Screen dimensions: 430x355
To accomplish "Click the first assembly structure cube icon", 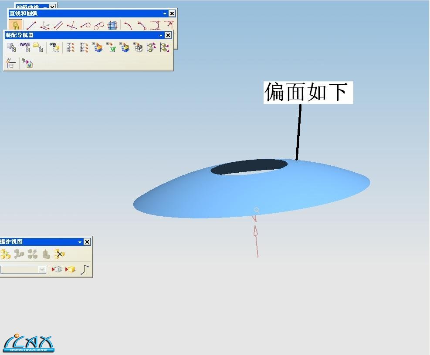I will pyautogui.click(x=11, y=47).
